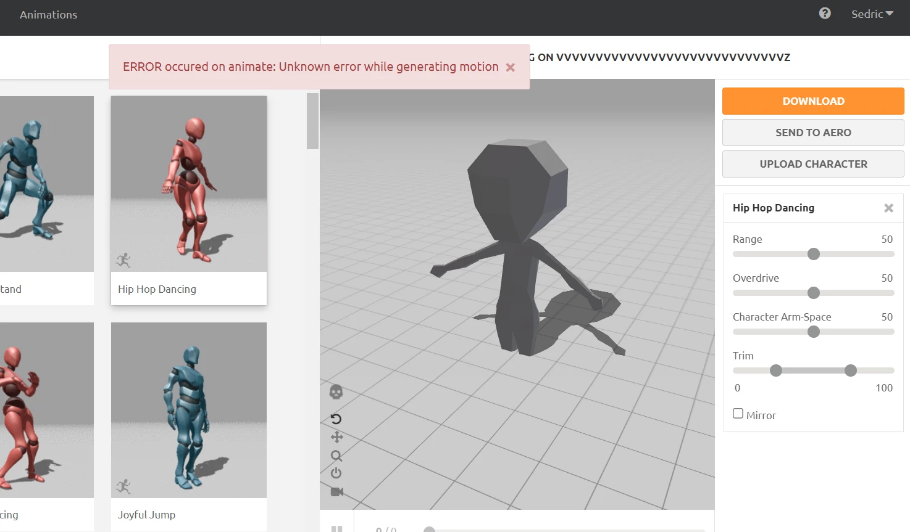Click the Trim start handle
The width and height of the screenshot is (910, 532).
(776, 370)
